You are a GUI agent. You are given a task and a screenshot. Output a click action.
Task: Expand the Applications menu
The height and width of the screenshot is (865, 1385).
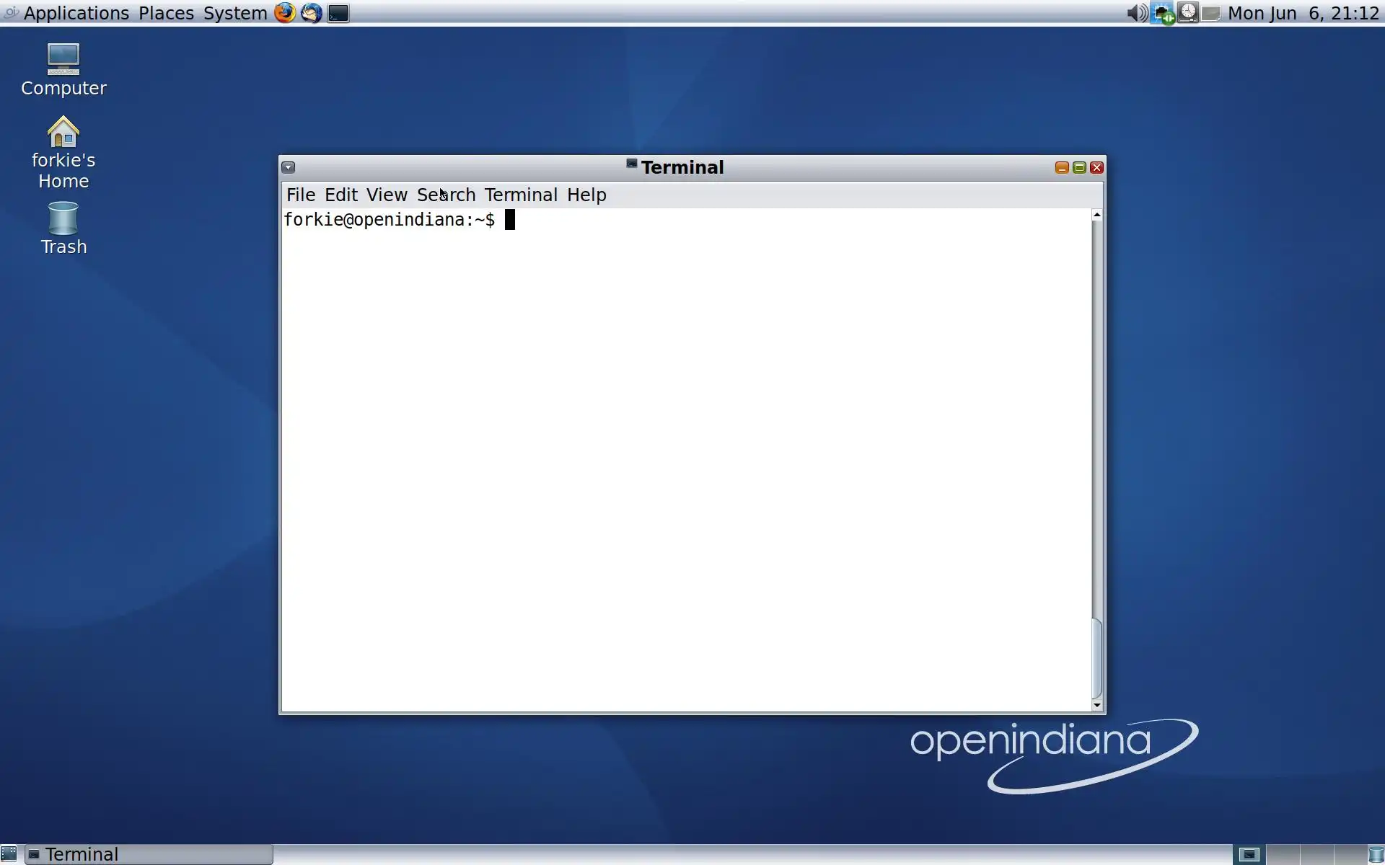coord(76,13)
